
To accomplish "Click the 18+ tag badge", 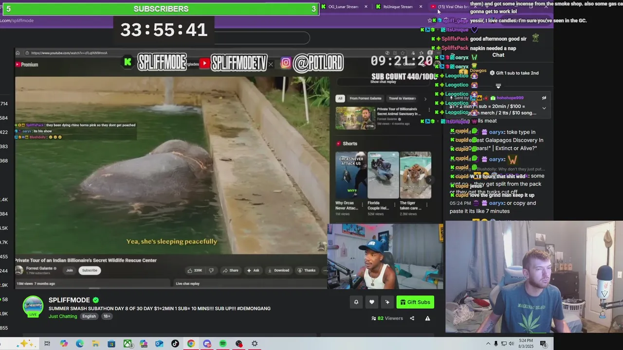I will (107, 316).
